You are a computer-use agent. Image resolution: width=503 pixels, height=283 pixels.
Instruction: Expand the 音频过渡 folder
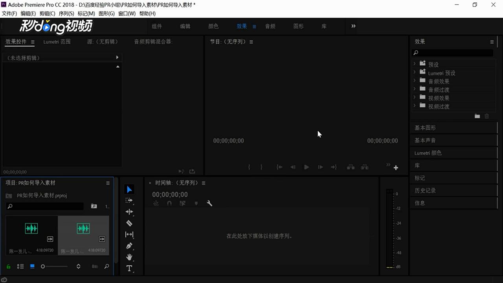point(414,89)
